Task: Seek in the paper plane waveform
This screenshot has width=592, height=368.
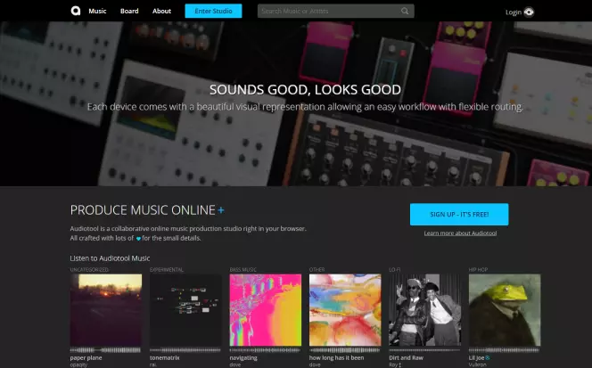Action: [106, 350]
